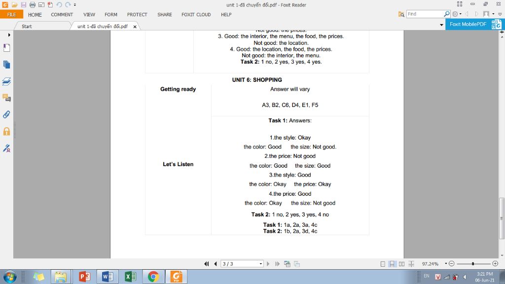Open the SHARE ribbon tab

[x=165, y=14]
